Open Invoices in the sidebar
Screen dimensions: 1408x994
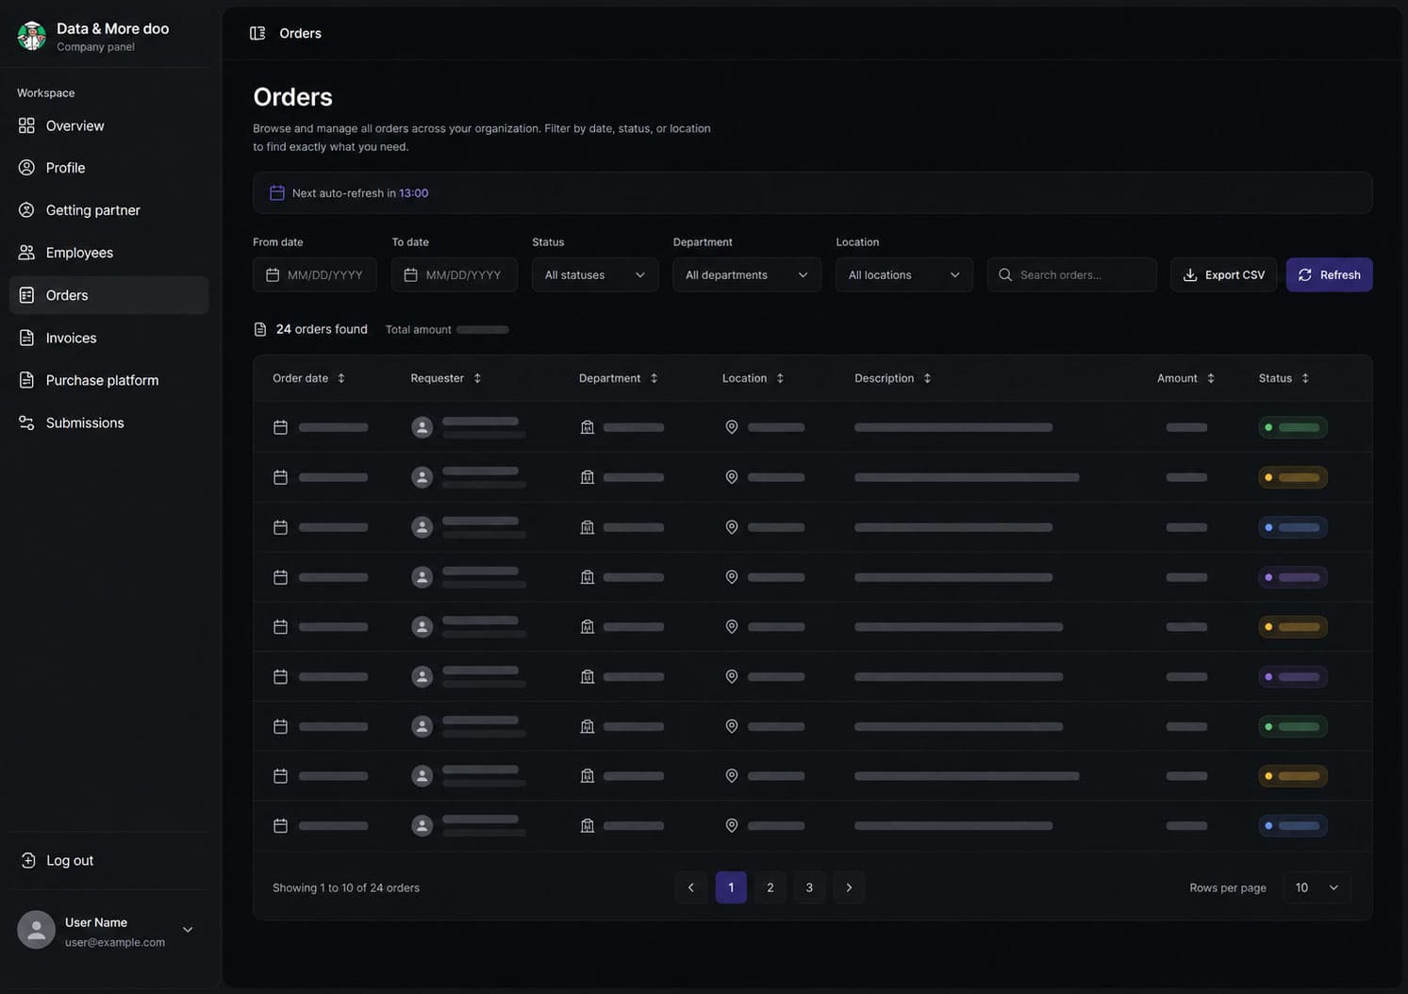(109, 338)
